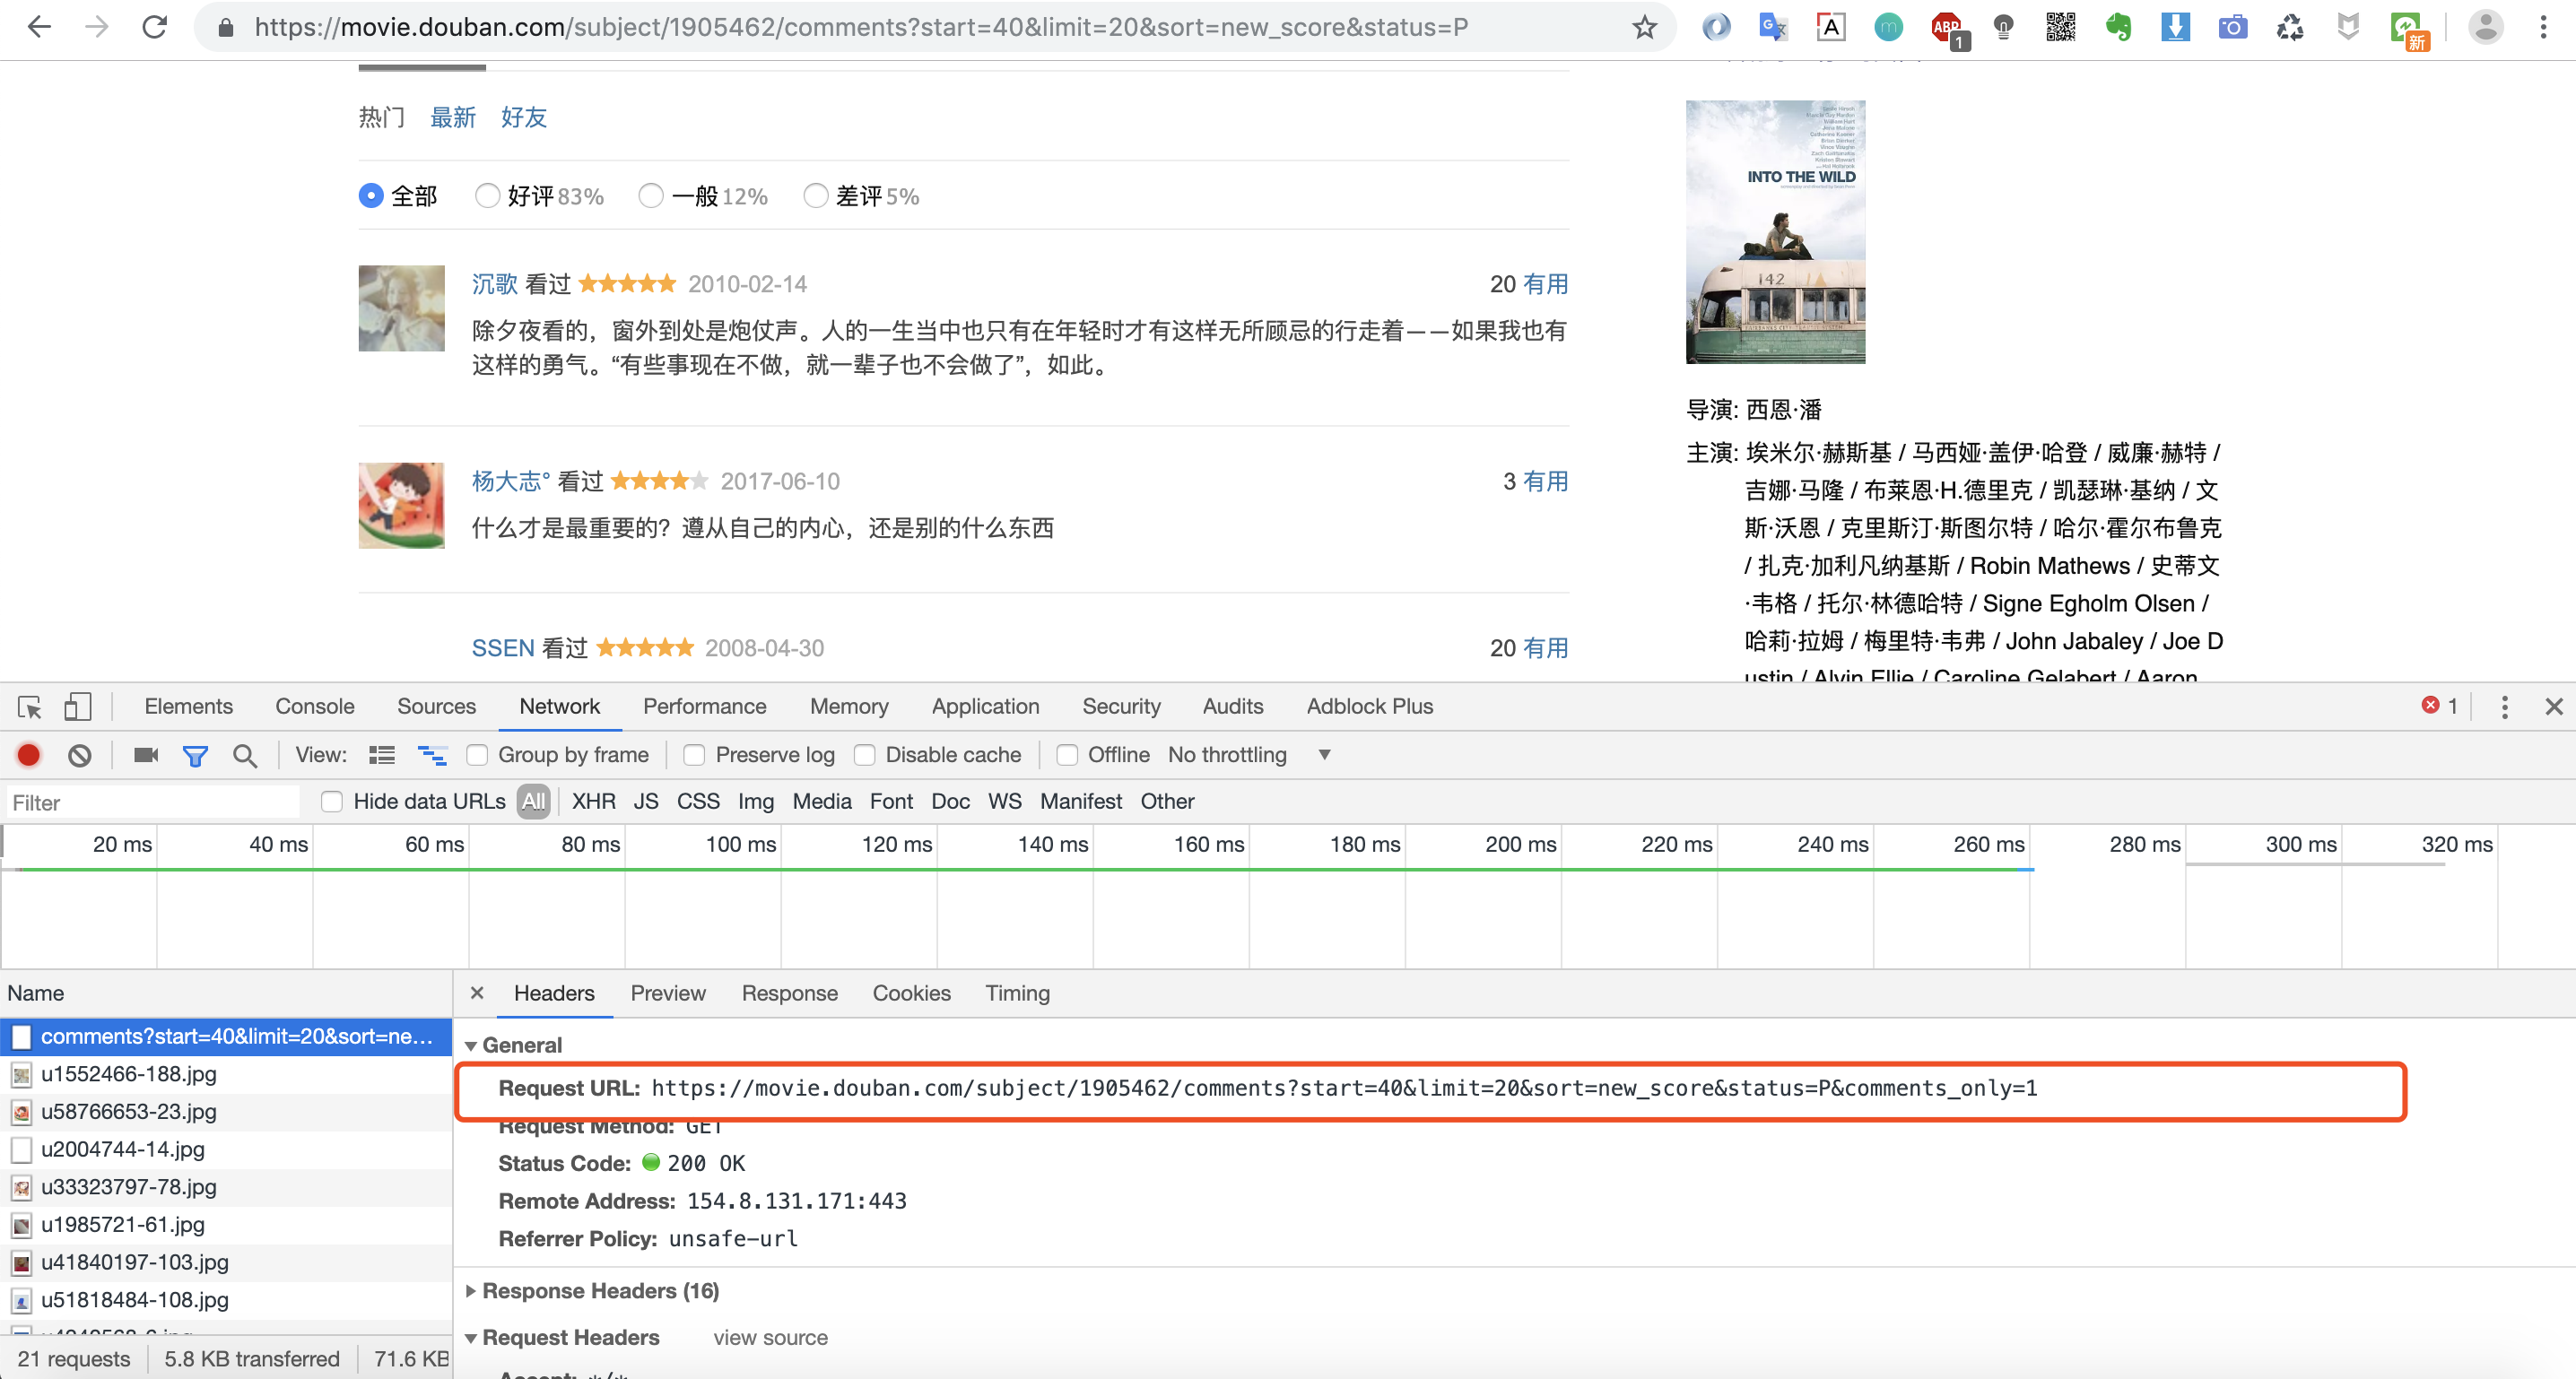Image resolution: width=2576 pixels, height=1379 pixels.
Task: Click the XHR filter button
Action: 591,800
